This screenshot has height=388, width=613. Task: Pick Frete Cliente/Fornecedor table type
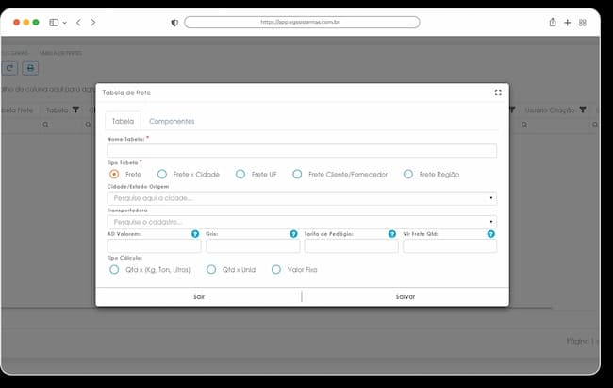[297, 175]
